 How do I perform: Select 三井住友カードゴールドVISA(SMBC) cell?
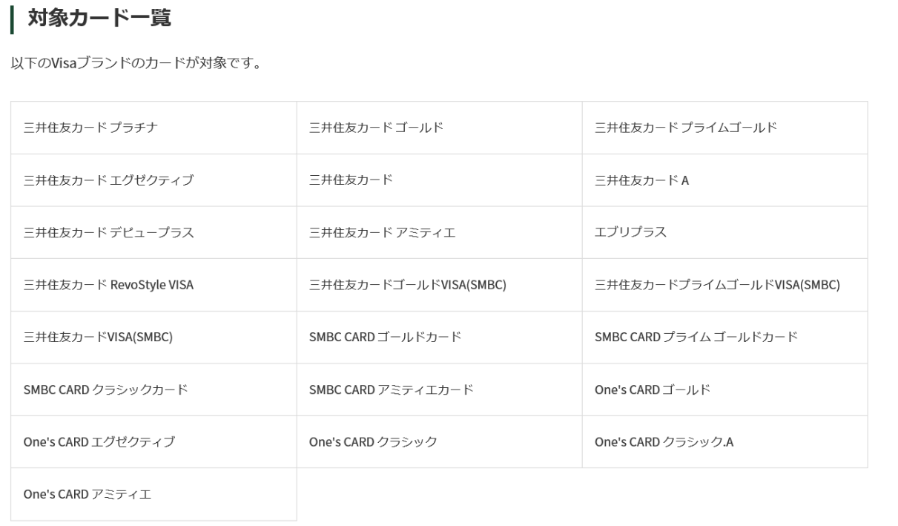[440, 285]
